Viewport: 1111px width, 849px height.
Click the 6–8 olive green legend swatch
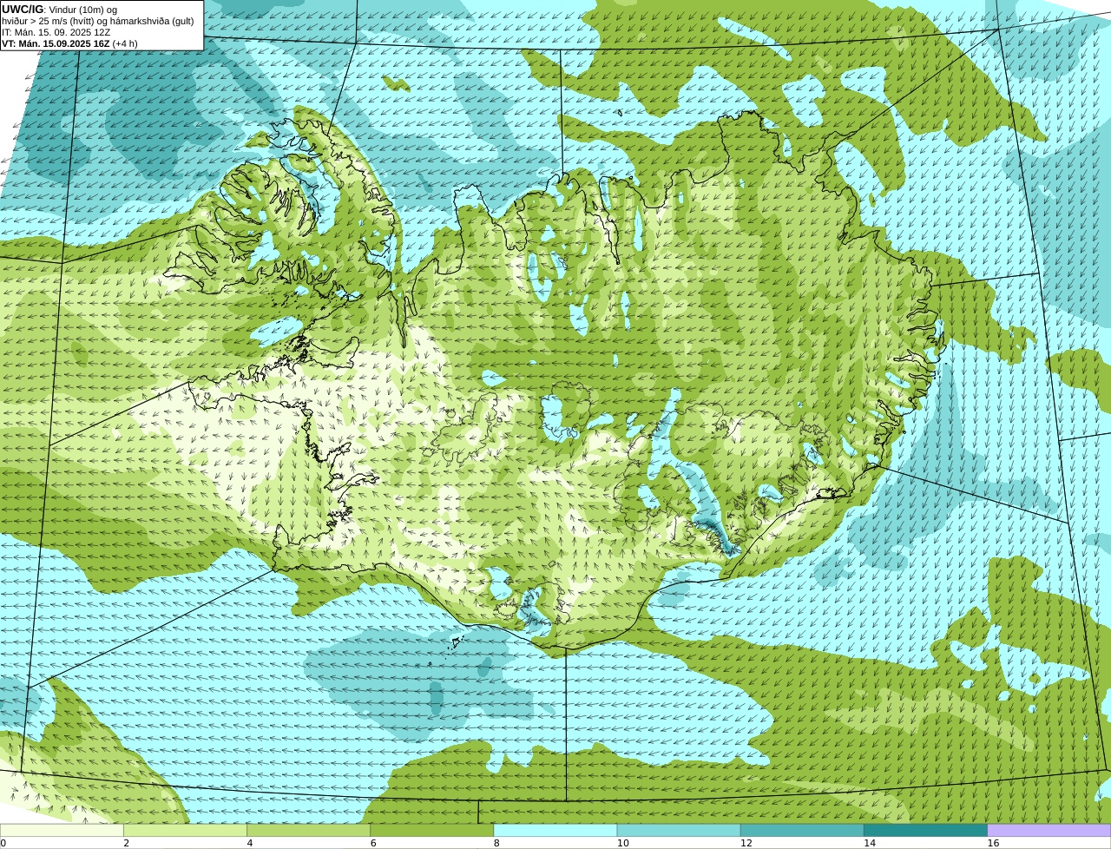[x=432, y=830]
